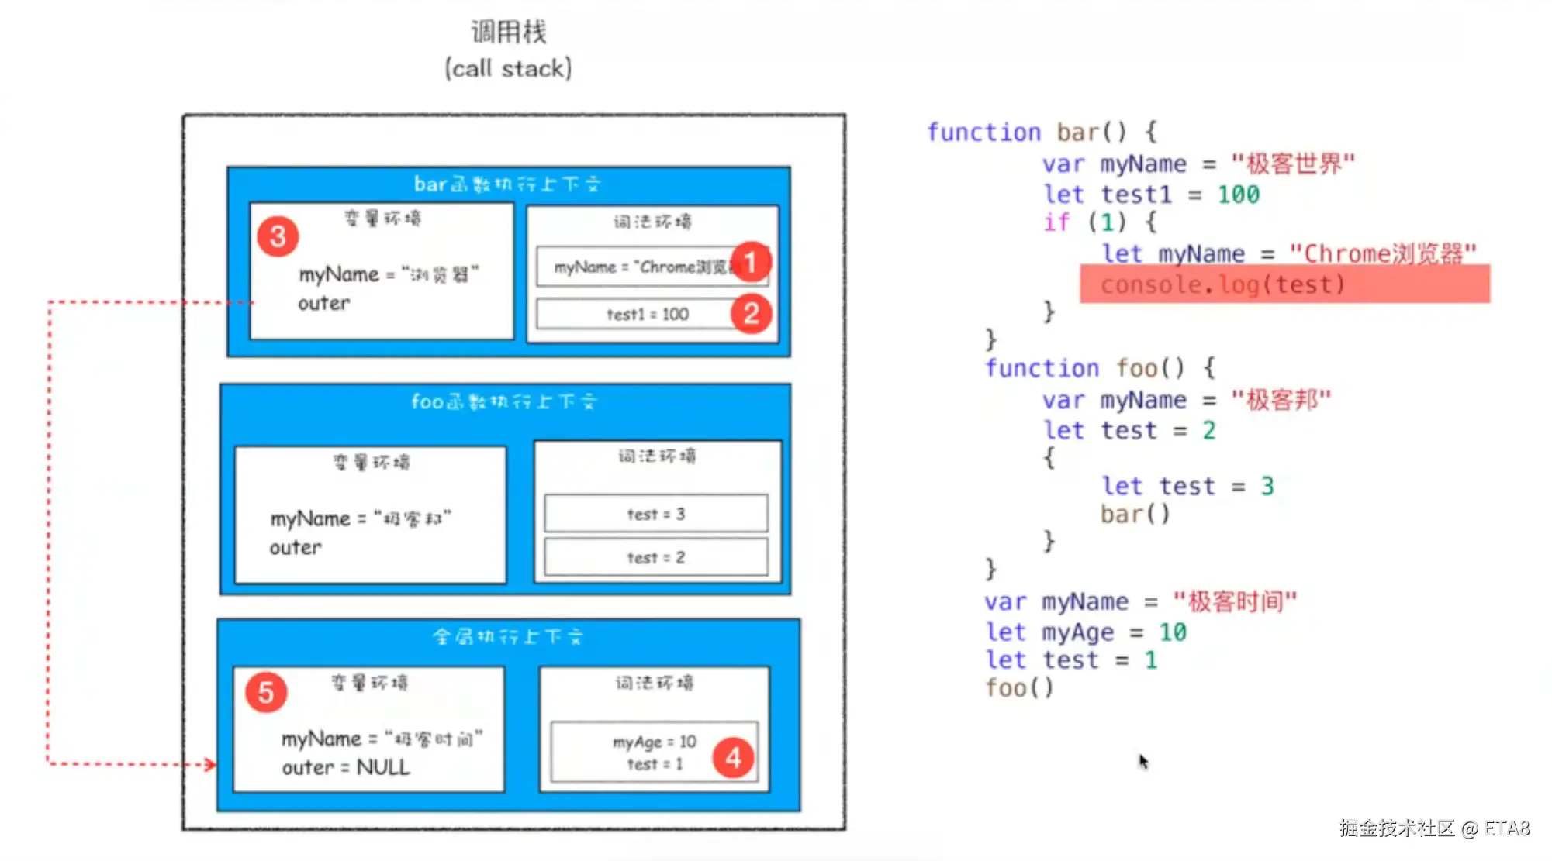Click the bar() call code line

(x=1135, y=514)
